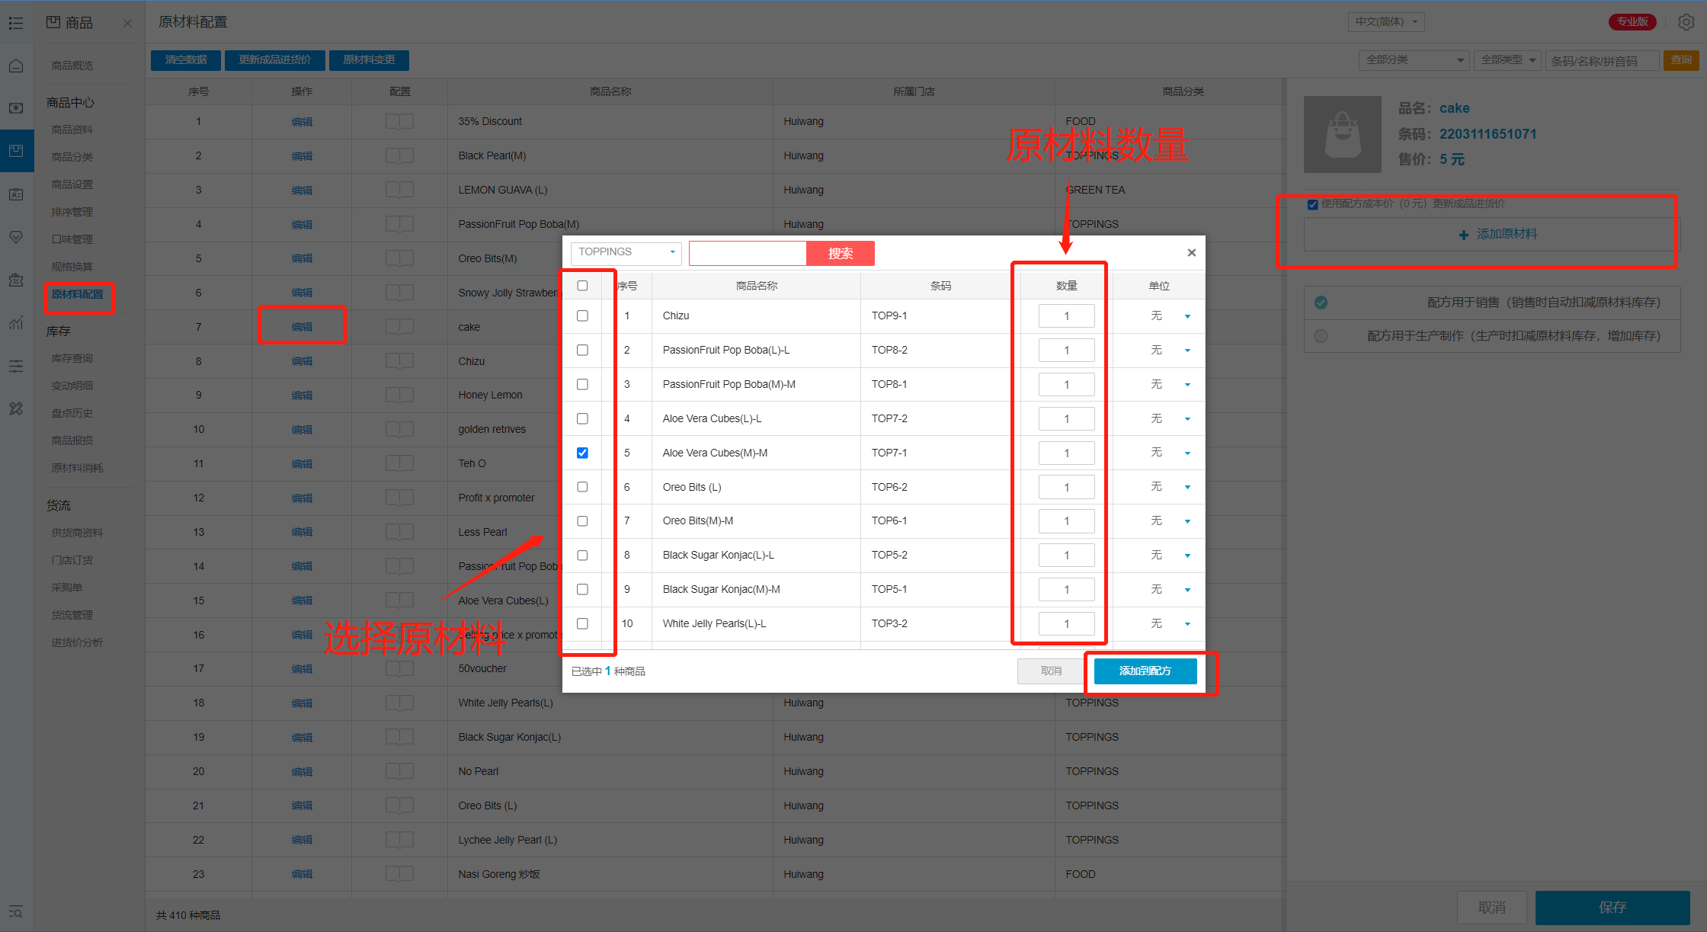Click the quantity field for Oreo Bits (L)
Viewport: 1707px width, 932px height.
pos(1066,487)
